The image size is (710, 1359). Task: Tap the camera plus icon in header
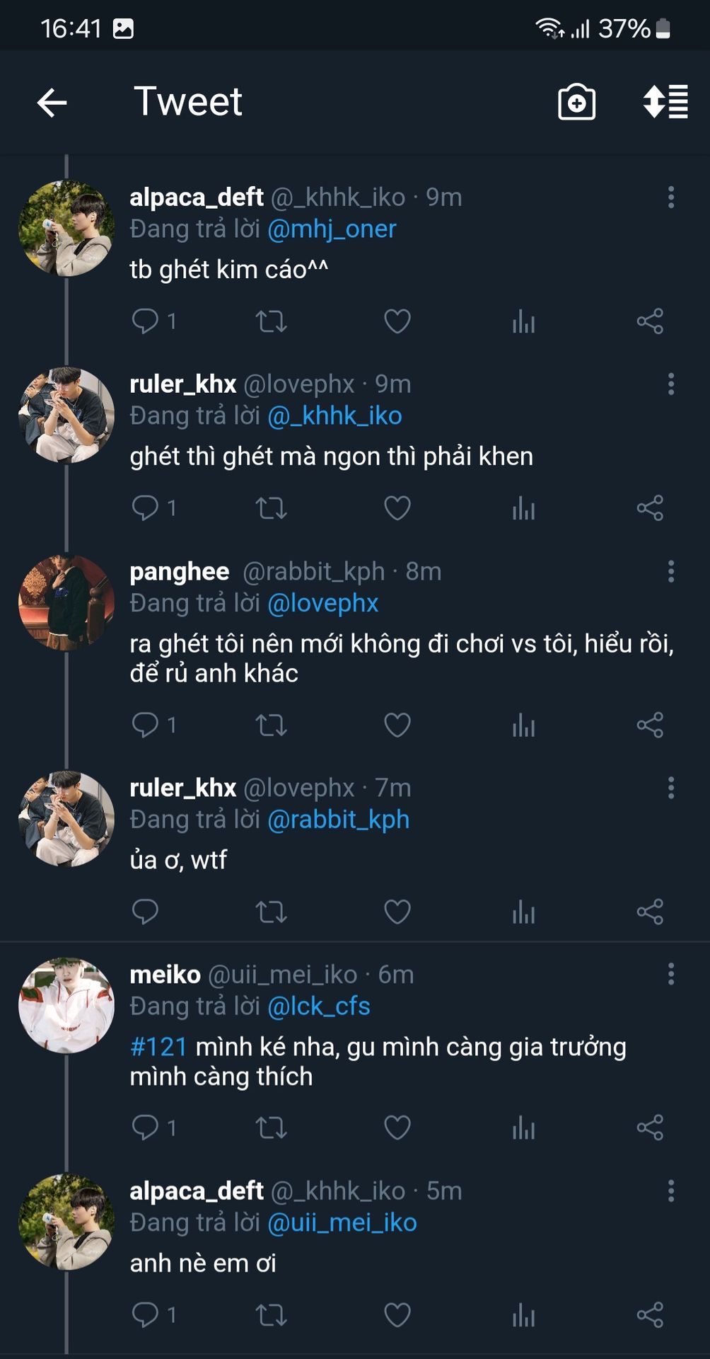tap(576, 103)
